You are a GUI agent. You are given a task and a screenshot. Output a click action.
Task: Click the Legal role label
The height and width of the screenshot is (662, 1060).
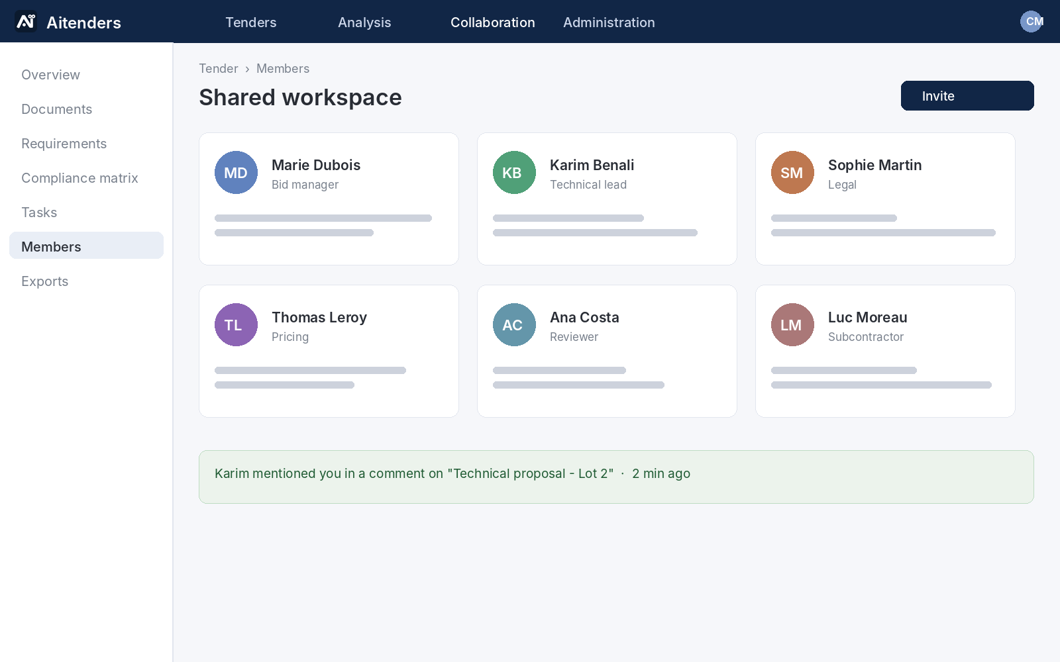point(842,185)
